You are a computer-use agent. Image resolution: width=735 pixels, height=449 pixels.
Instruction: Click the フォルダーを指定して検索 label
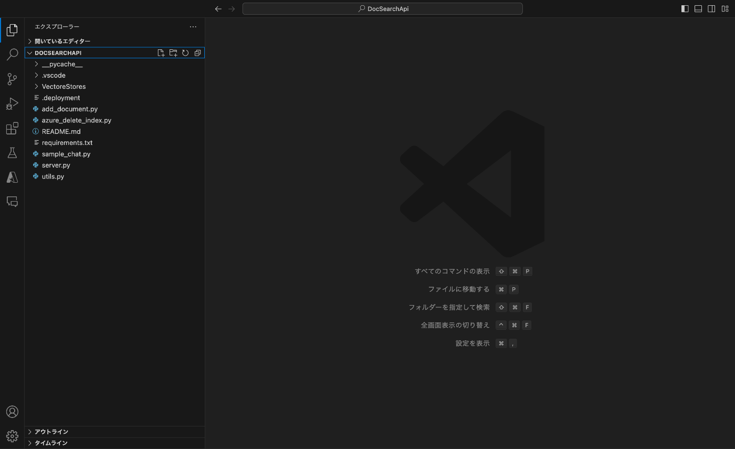pos(449,307)
